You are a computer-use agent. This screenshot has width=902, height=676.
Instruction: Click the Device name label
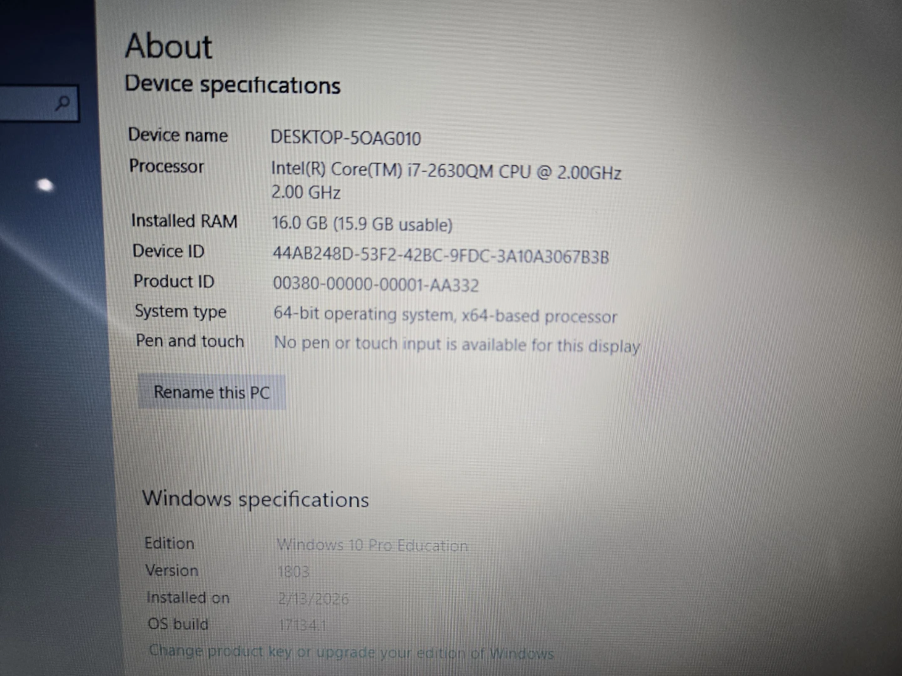point(178,135)
